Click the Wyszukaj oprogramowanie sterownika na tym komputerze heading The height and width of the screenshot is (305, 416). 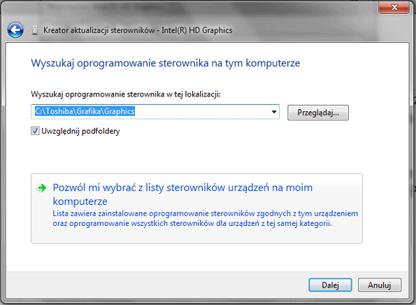pos(166,64)
